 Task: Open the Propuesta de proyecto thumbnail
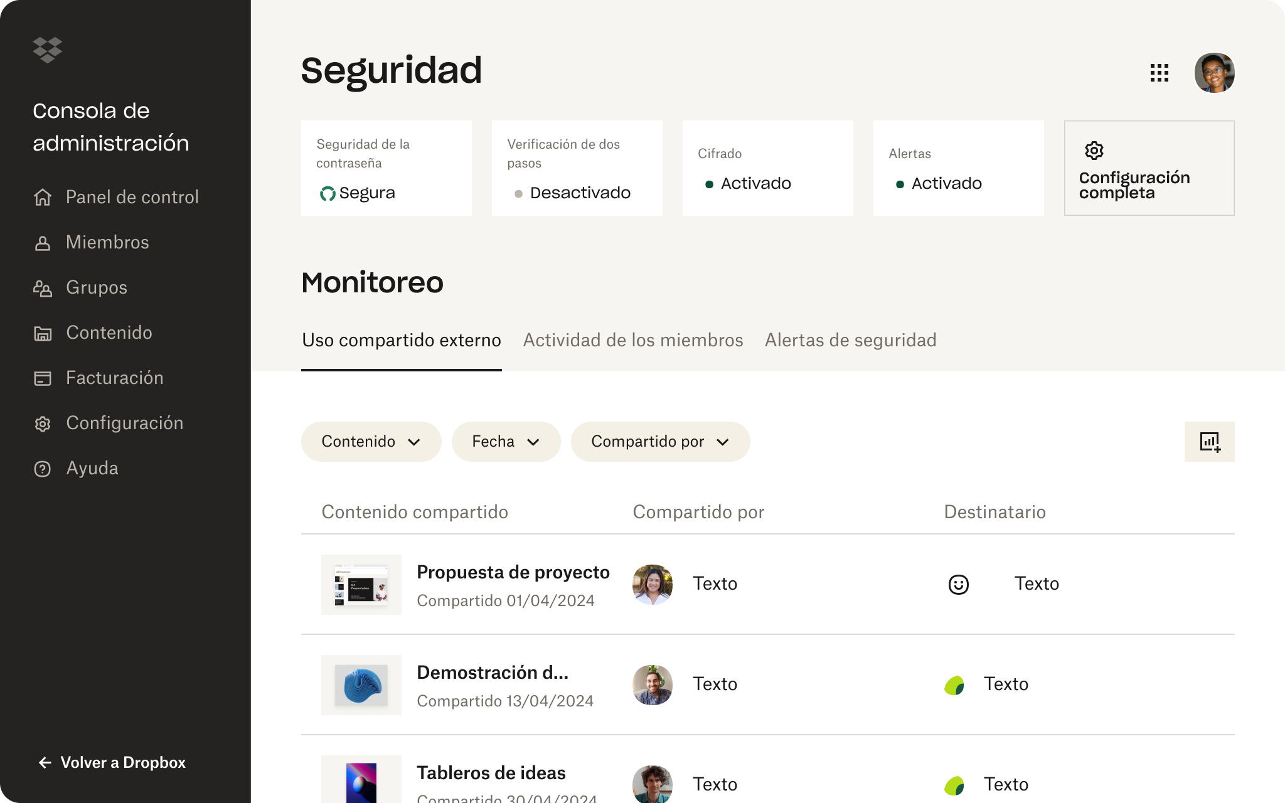tap(361, 585)
